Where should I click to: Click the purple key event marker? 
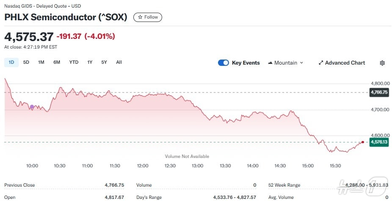[32, 107]
